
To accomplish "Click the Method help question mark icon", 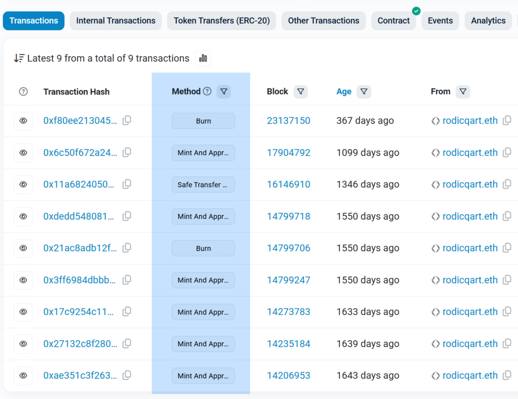I will (207, 91).
